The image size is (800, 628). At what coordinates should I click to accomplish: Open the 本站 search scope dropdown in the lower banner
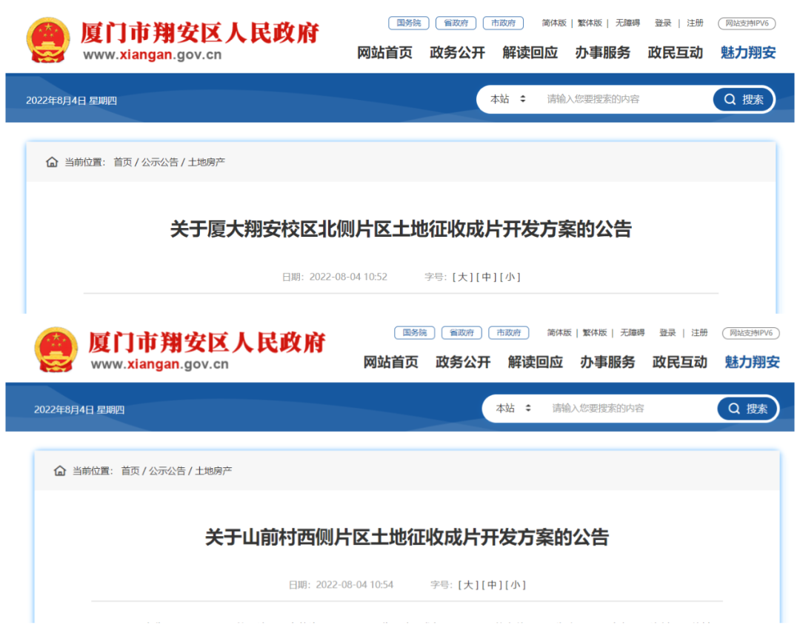(x=514, y=408)
